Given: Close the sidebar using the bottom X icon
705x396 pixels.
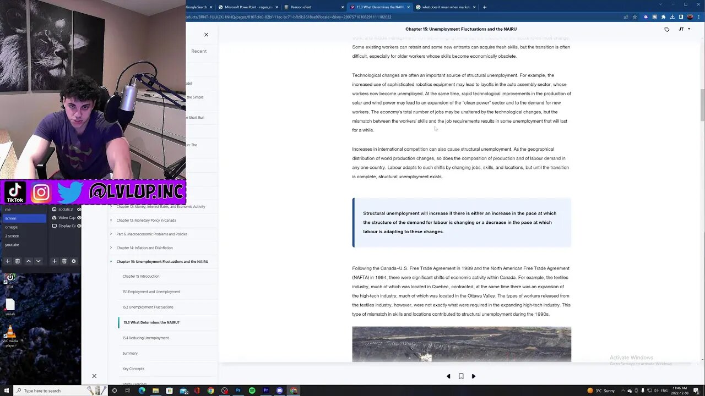Looking at the screenshot, I should coord(94,376).
